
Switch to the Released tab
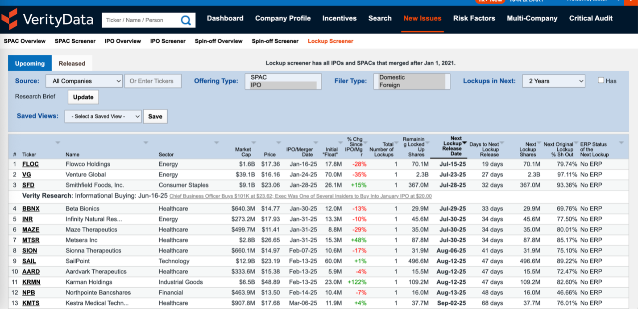pos(72,63)
